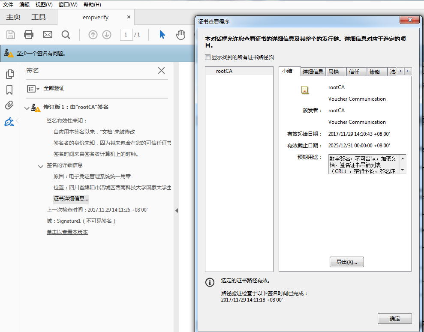Click the email envelope toolbar icon
This screenshot has width=424, height=332.
tap(47, 35)
